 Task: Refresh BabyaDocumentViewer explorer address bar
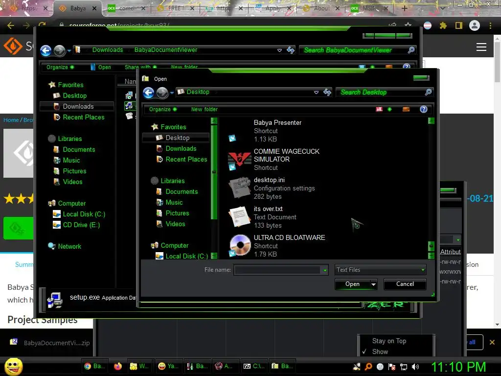pos(291,50)
